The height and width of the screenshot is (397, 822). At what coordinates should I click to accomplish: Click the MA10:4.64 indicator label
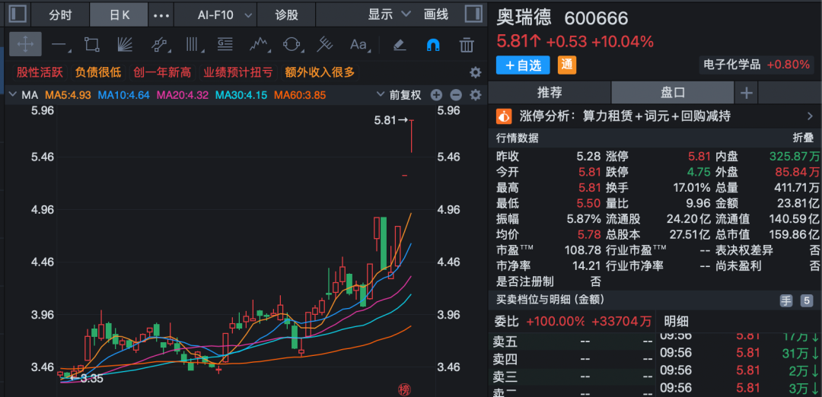tap(124, 95)
